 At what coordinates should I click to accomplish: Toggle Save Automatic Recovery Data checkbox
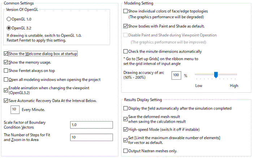click(x=6, y=101)
